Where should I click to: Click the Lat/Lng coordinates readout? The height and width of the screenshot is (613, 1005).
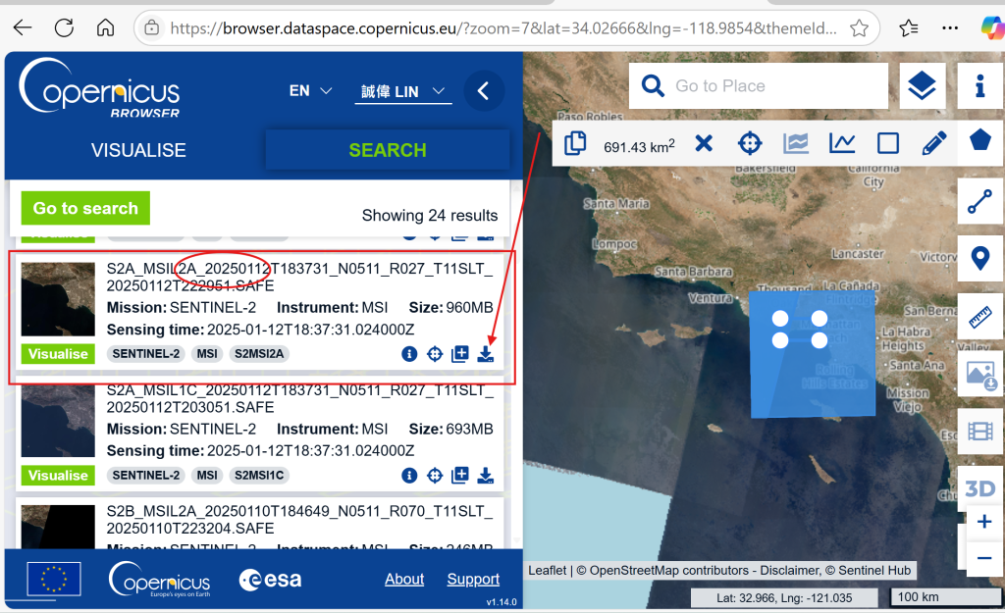(784, 597)
